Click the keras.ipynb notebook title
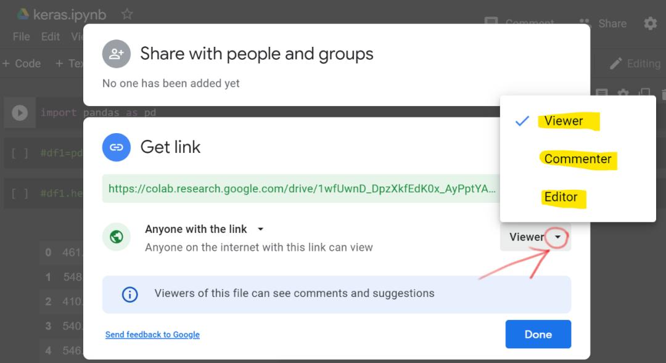666x363 pixels. [x=70, y=15]
